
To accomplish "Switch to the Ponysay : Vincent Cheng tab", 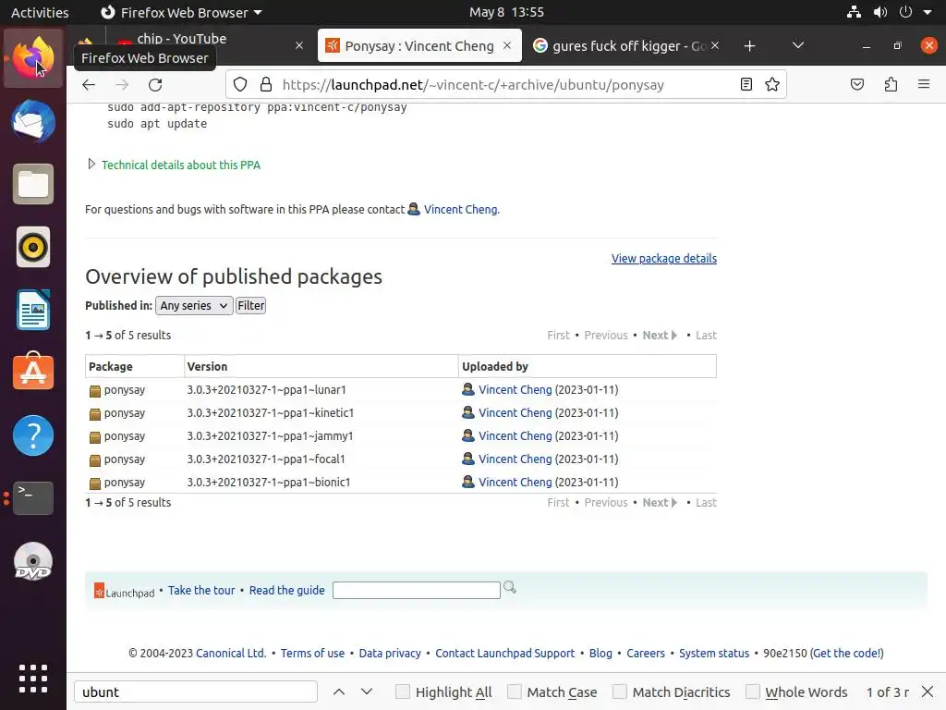I will coord(419,46).
